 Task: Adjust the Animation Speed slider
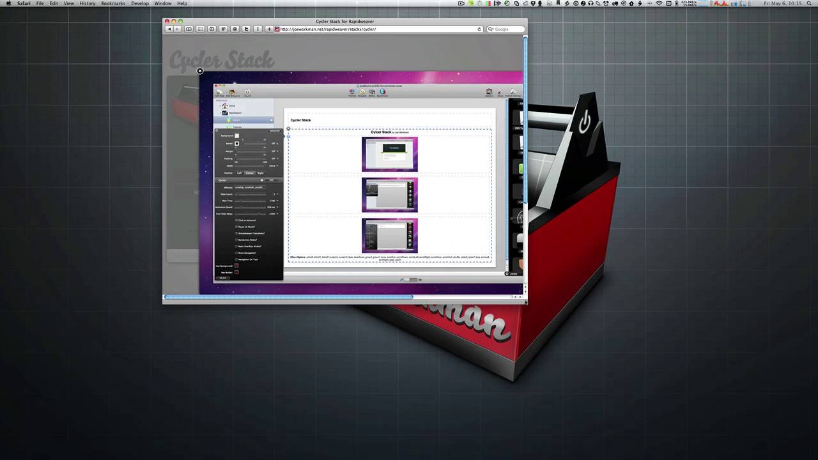pos(251,207)
